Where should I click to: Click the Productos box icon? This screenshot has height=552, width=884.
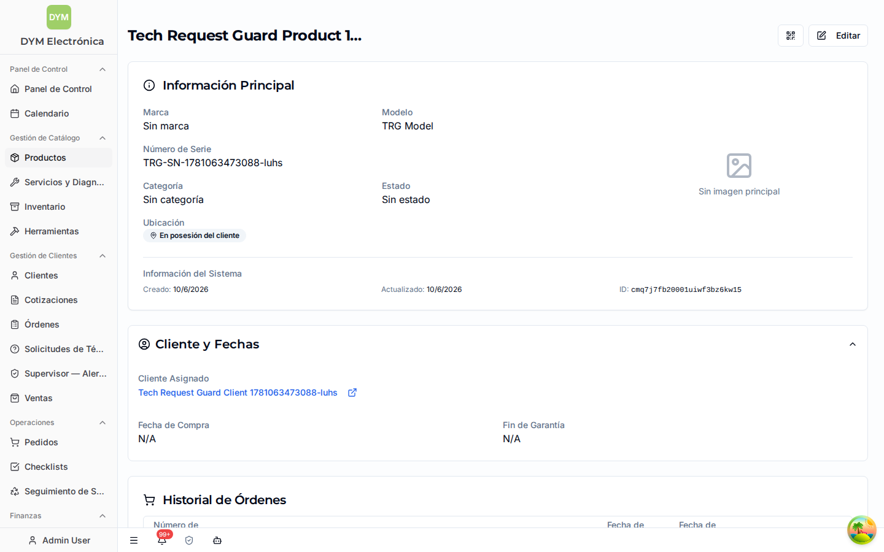(15, 158)
